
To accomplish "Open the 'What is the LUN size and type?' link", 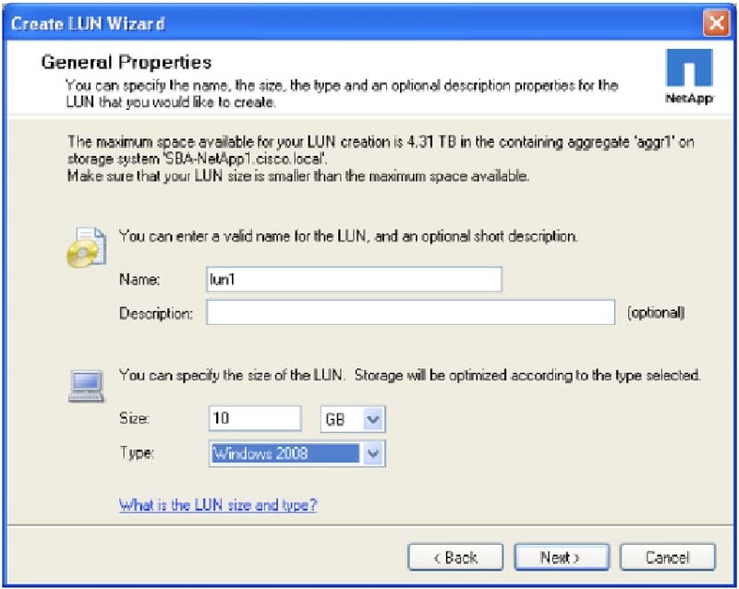I will 218,506.
